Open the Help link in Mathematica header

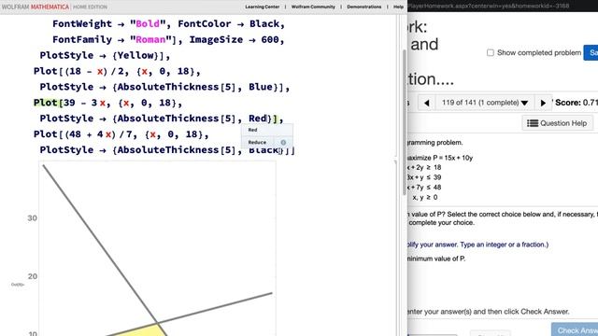[x=398, y=7]
